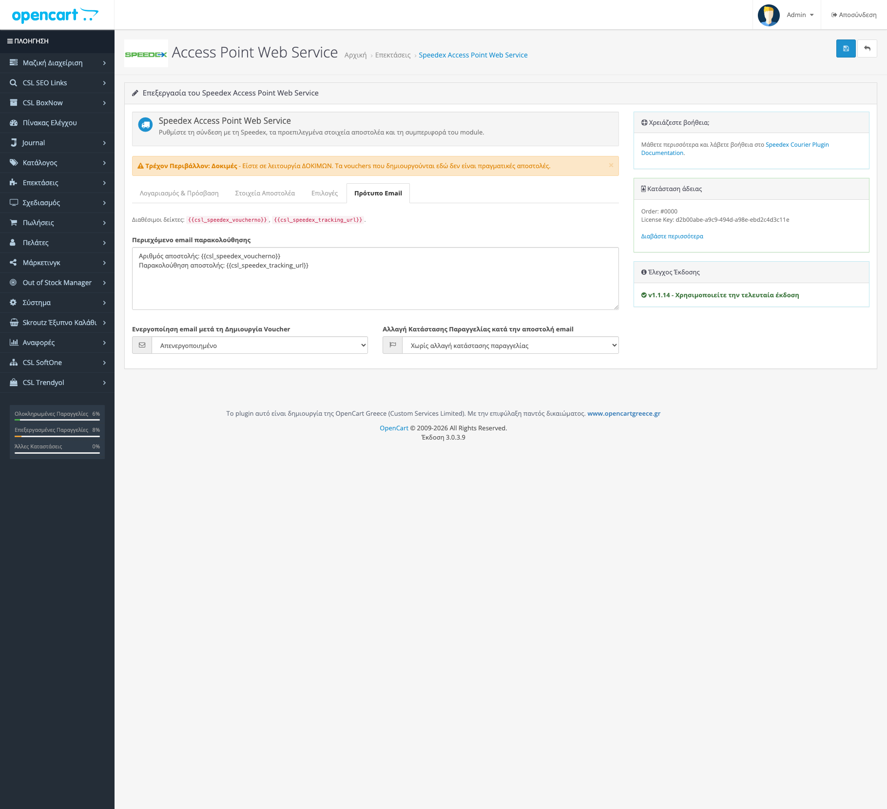This screenshot has width=887, height=809.
Task: Click the Πωλήσεις shopping cart icon
Action: pos(14,223)
